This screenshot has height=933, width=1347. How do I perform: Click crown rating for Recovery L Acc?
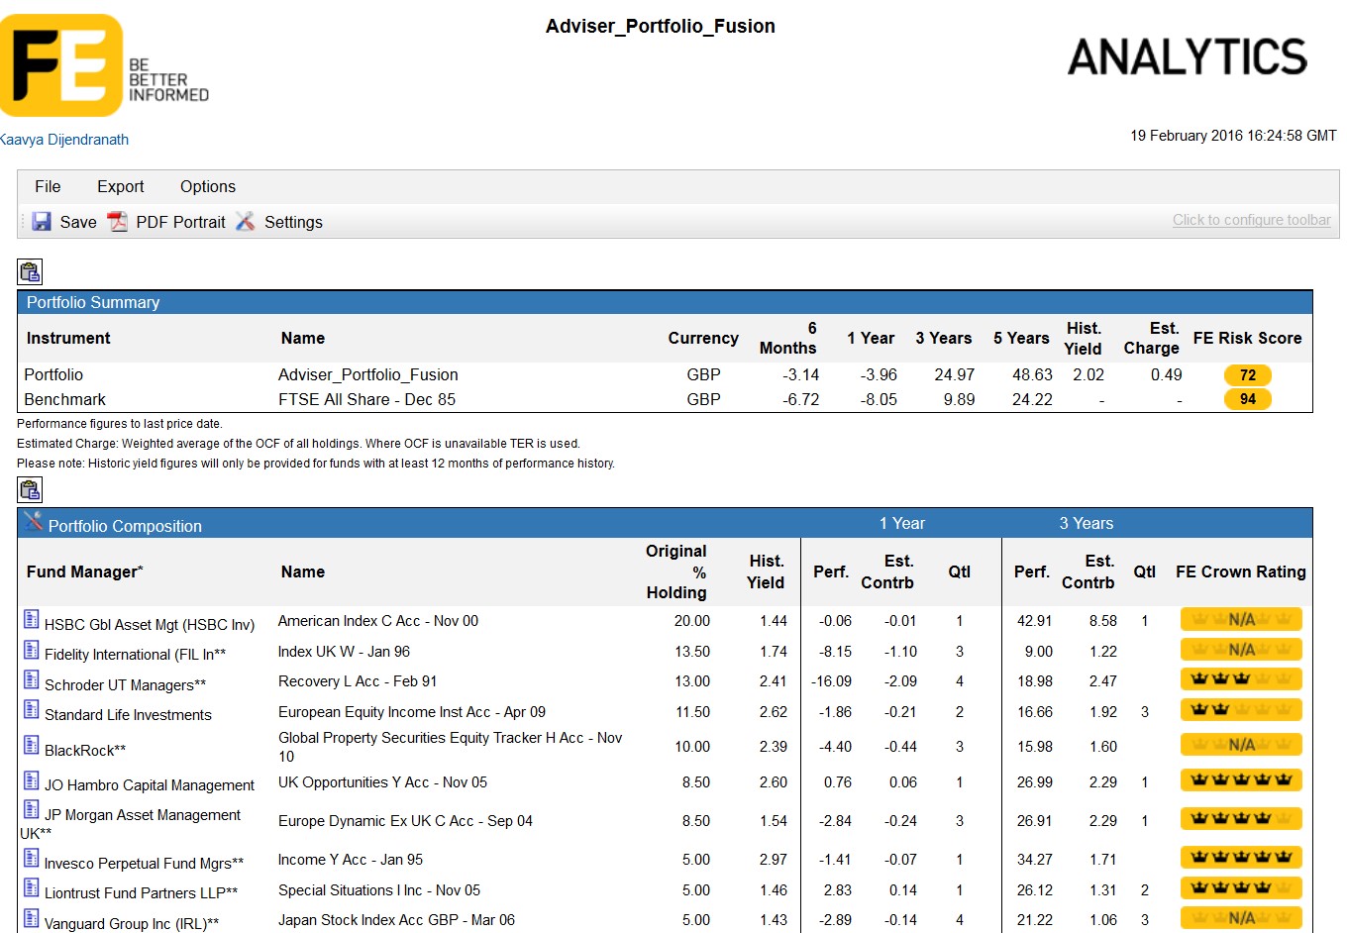tap(1241, 679)
